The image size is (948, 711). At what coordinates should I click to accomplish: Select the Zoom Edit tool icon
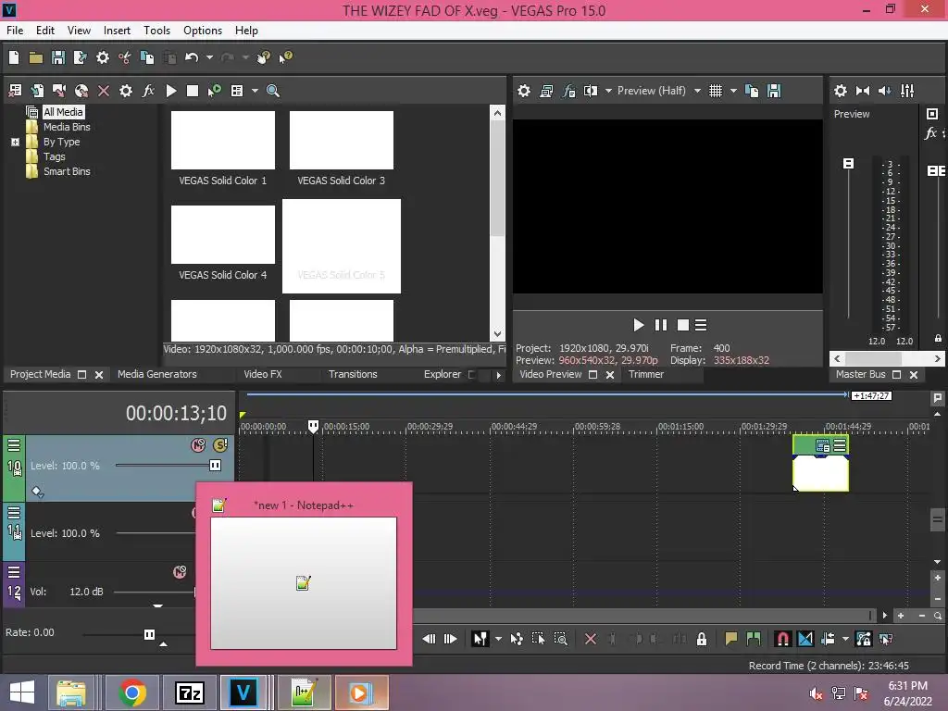(560, 639)
